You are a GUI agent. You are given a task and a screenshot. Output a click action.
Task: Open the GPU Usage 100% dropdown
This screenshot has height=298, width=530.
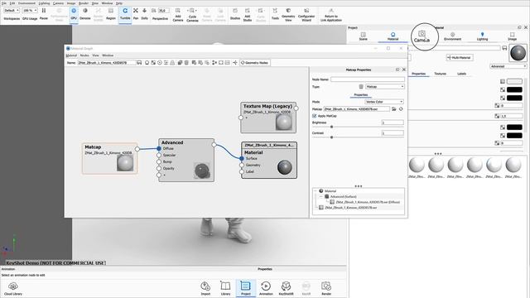pos(30,11)
